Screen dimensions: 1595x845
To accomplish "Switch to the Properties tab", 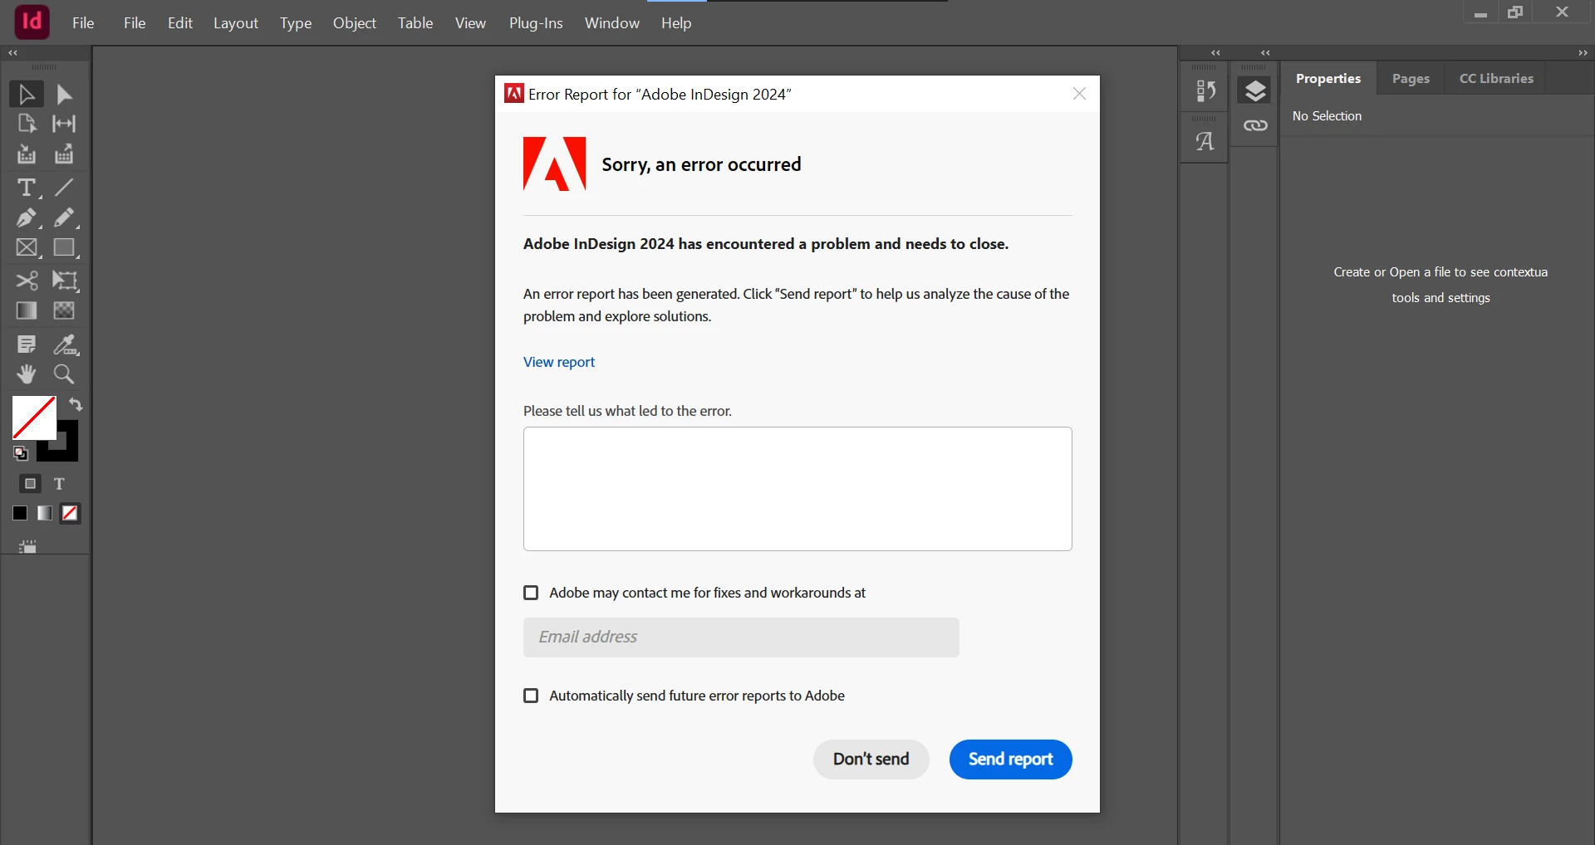I will [x=1328, y=79].
